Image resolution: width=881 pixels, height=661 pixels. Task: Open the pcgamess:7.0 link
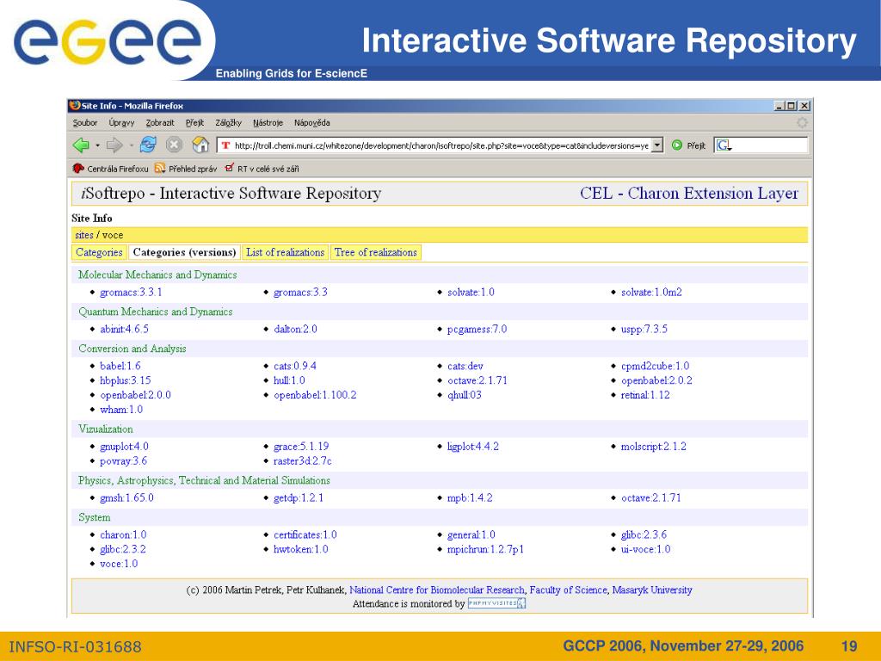pos(477,330)
